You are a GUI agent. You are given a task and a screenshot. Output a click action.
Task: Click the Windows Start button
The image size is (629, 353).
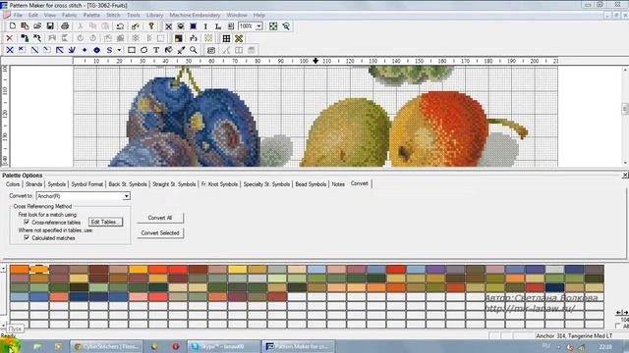click(x=10, y=346)
